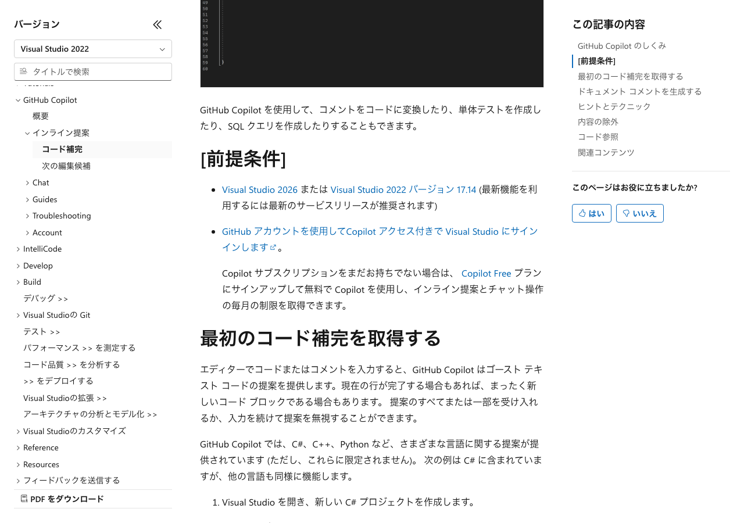The height and width of the screenshot is (523, 744).
Task: Open the Visual Studio 2026 link
Action: pyautogui.click(x=259, y=189)
